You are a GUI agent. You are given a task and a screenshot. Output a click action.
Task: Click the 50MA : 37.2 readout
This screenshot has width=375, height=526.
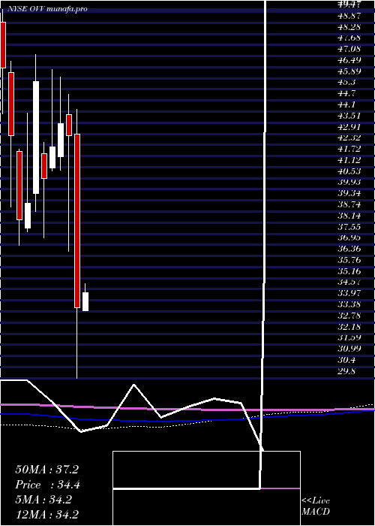pyautogui.click(x=46, y=470)
